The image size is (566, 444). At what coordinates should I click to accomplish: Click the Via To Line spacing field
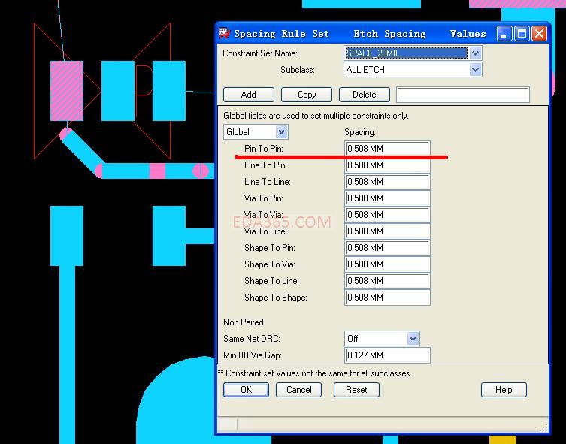coord(387,231)
